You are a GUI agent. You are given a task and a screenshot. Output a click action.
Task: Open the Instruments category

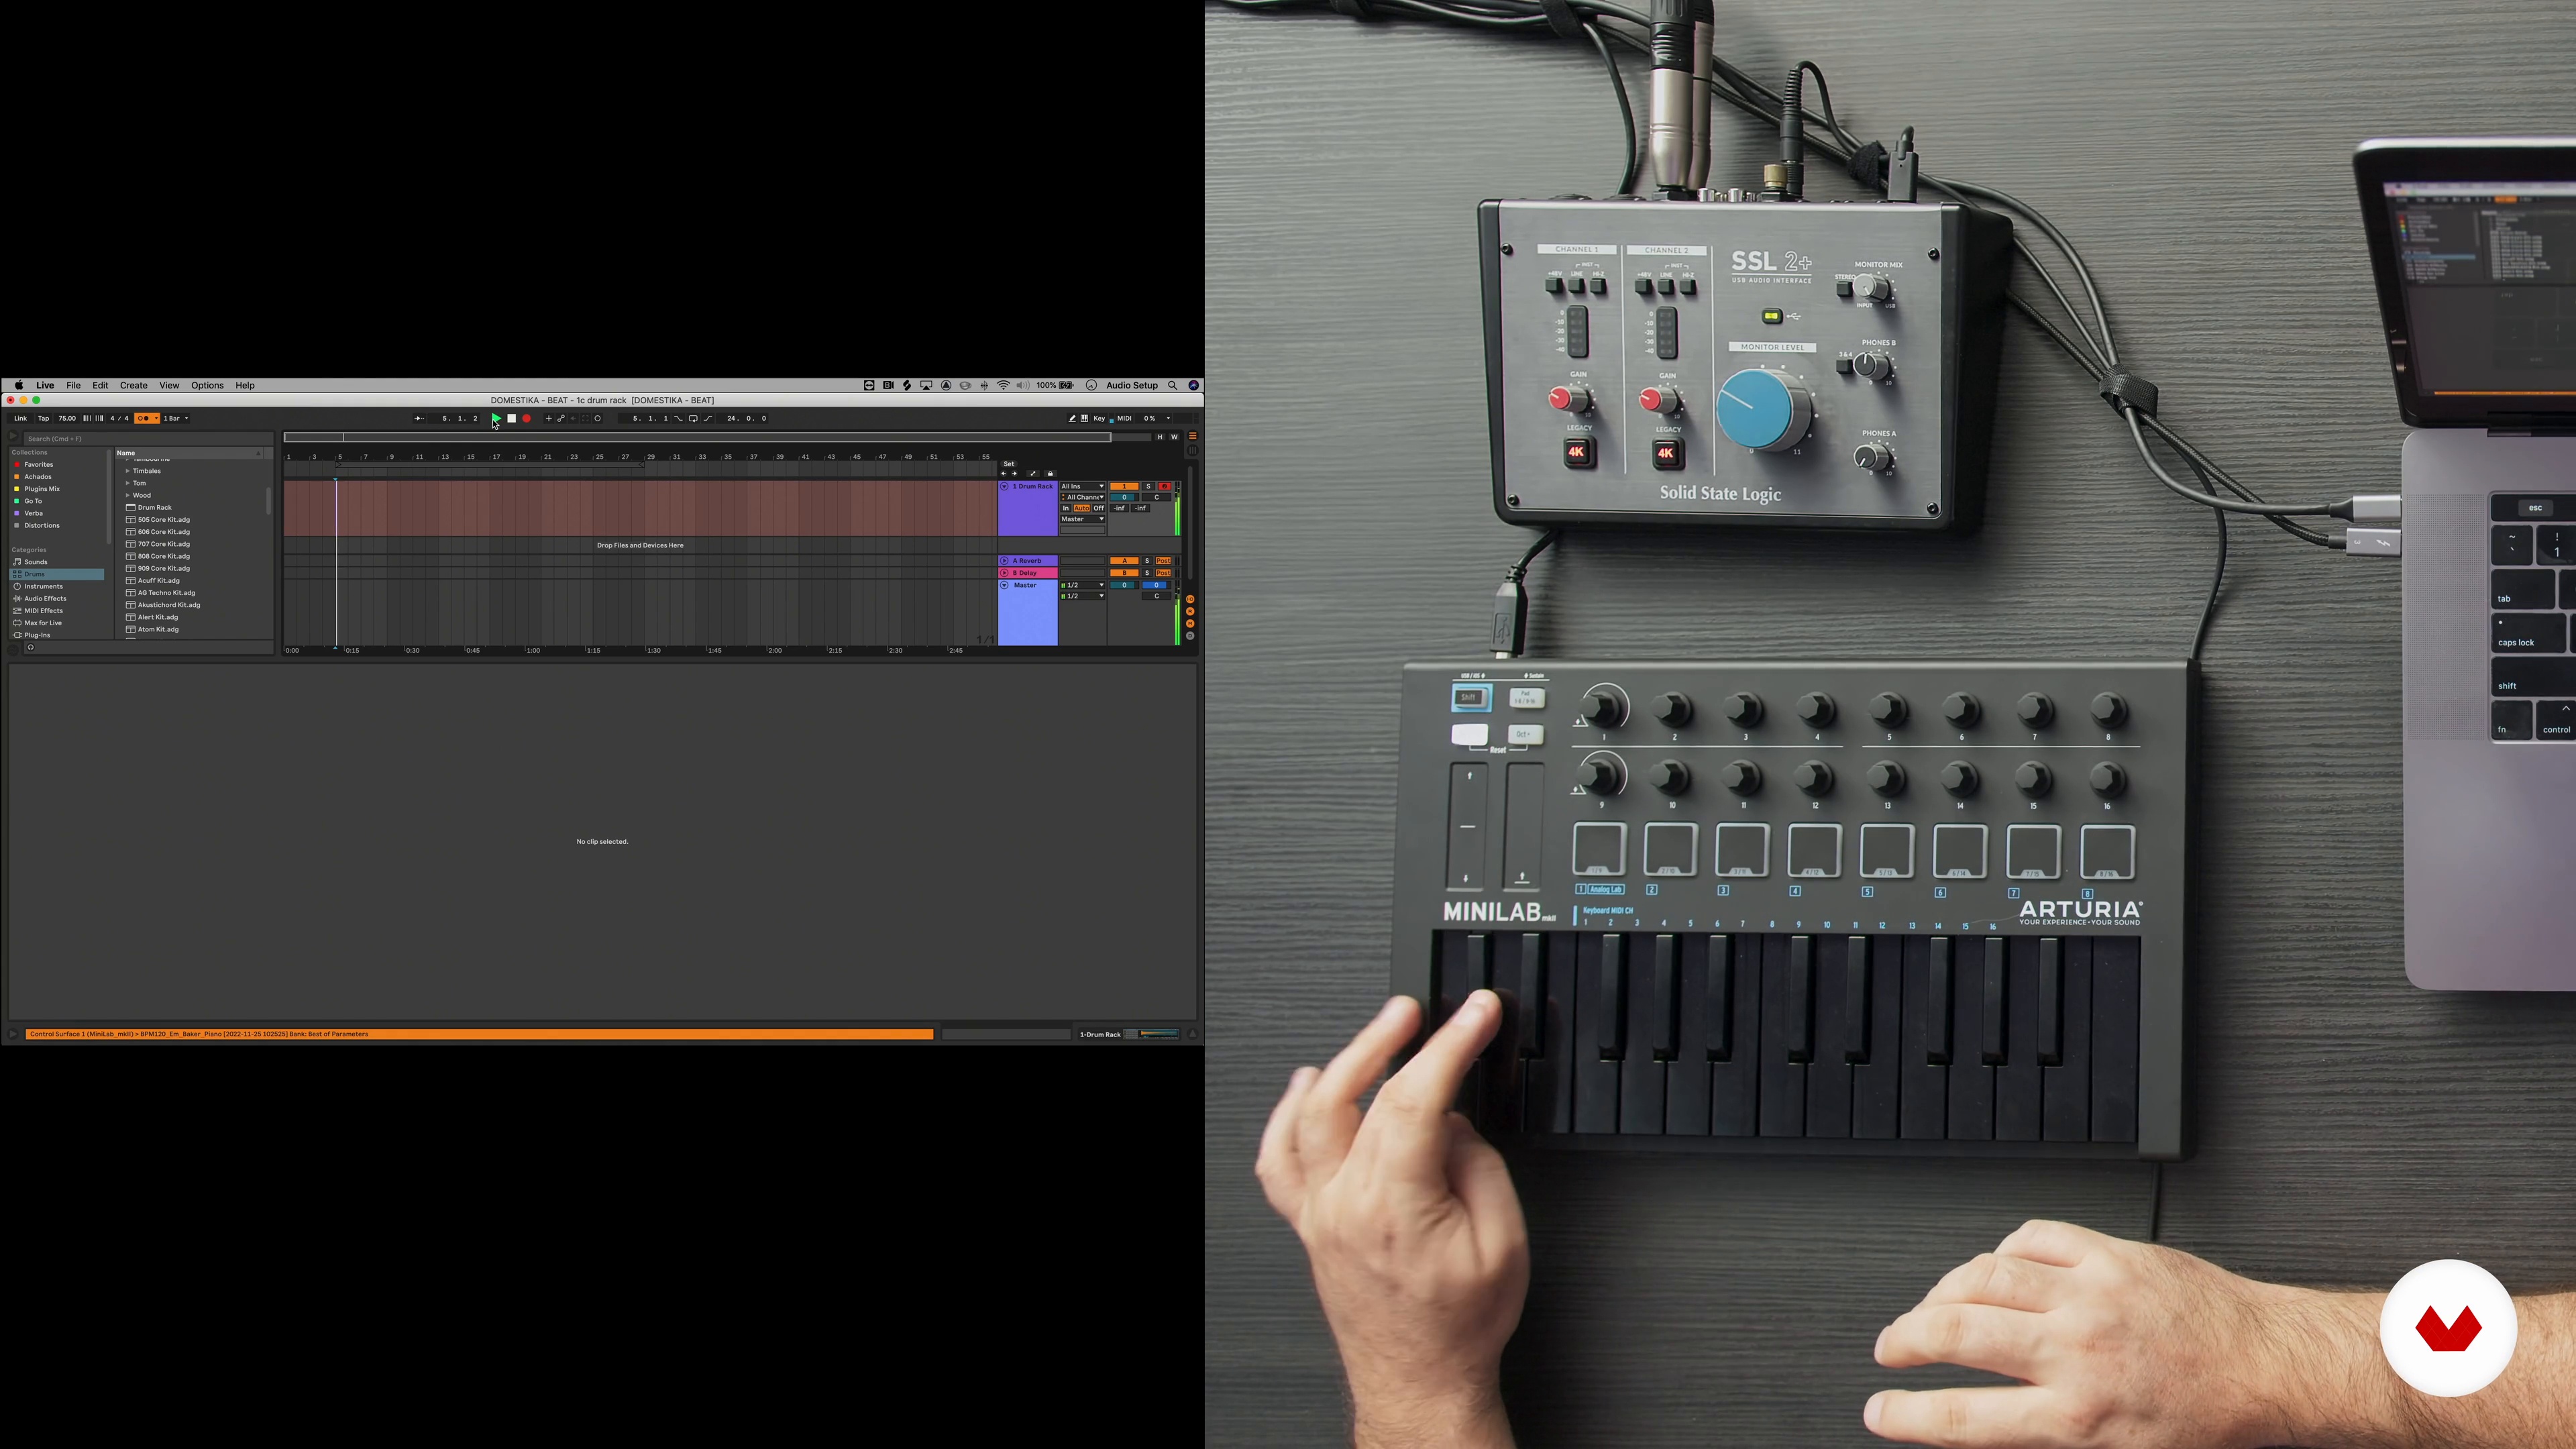[43, 586]
